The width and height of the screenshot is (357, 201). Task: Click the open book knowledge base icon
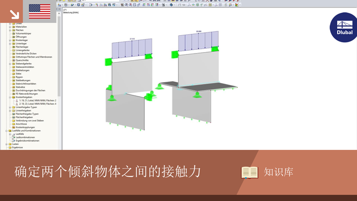[x=249, y=172]
